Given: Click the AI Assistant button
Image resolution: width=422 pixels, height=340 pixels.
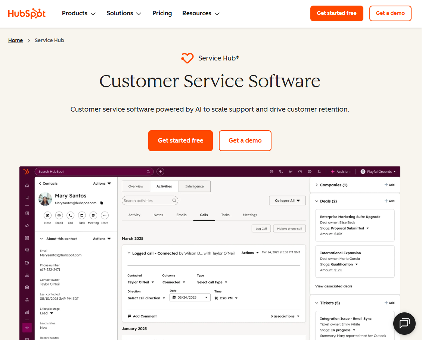Looking at the screenshot, I should (341, 172).
